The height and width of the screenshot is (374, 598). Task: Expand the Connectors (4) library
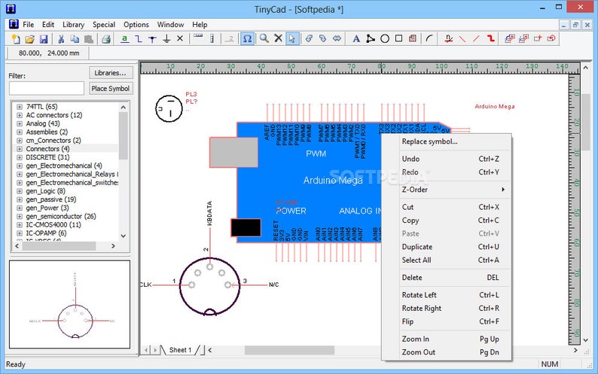point(20,149)
